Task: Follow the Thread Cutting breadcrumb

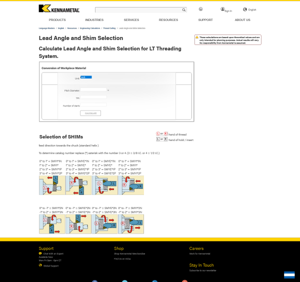Action: (x=109, y=28)
